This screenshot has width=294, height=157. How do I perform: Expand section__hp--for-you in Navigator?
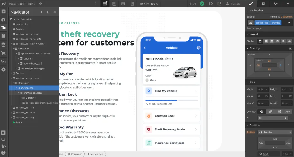pyautogui.click(x=11, y=34)
